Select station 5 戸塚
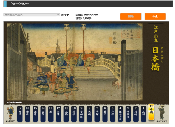The image size is (175, 127). 113,114
